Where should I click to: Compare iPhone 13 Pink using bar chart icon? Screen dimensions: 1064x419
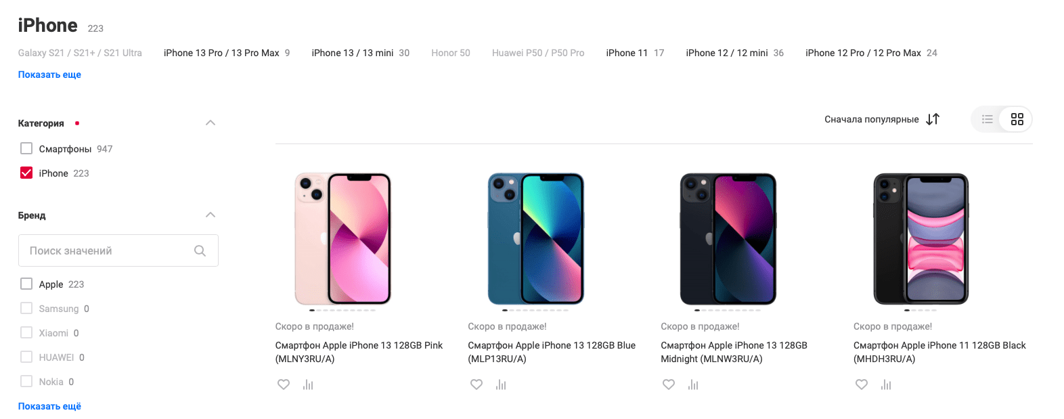[x=308, y=384]
